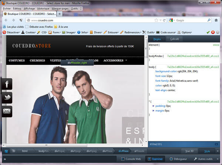Click the Twitter bird icon
222x165 pixels.
(7, 98)
